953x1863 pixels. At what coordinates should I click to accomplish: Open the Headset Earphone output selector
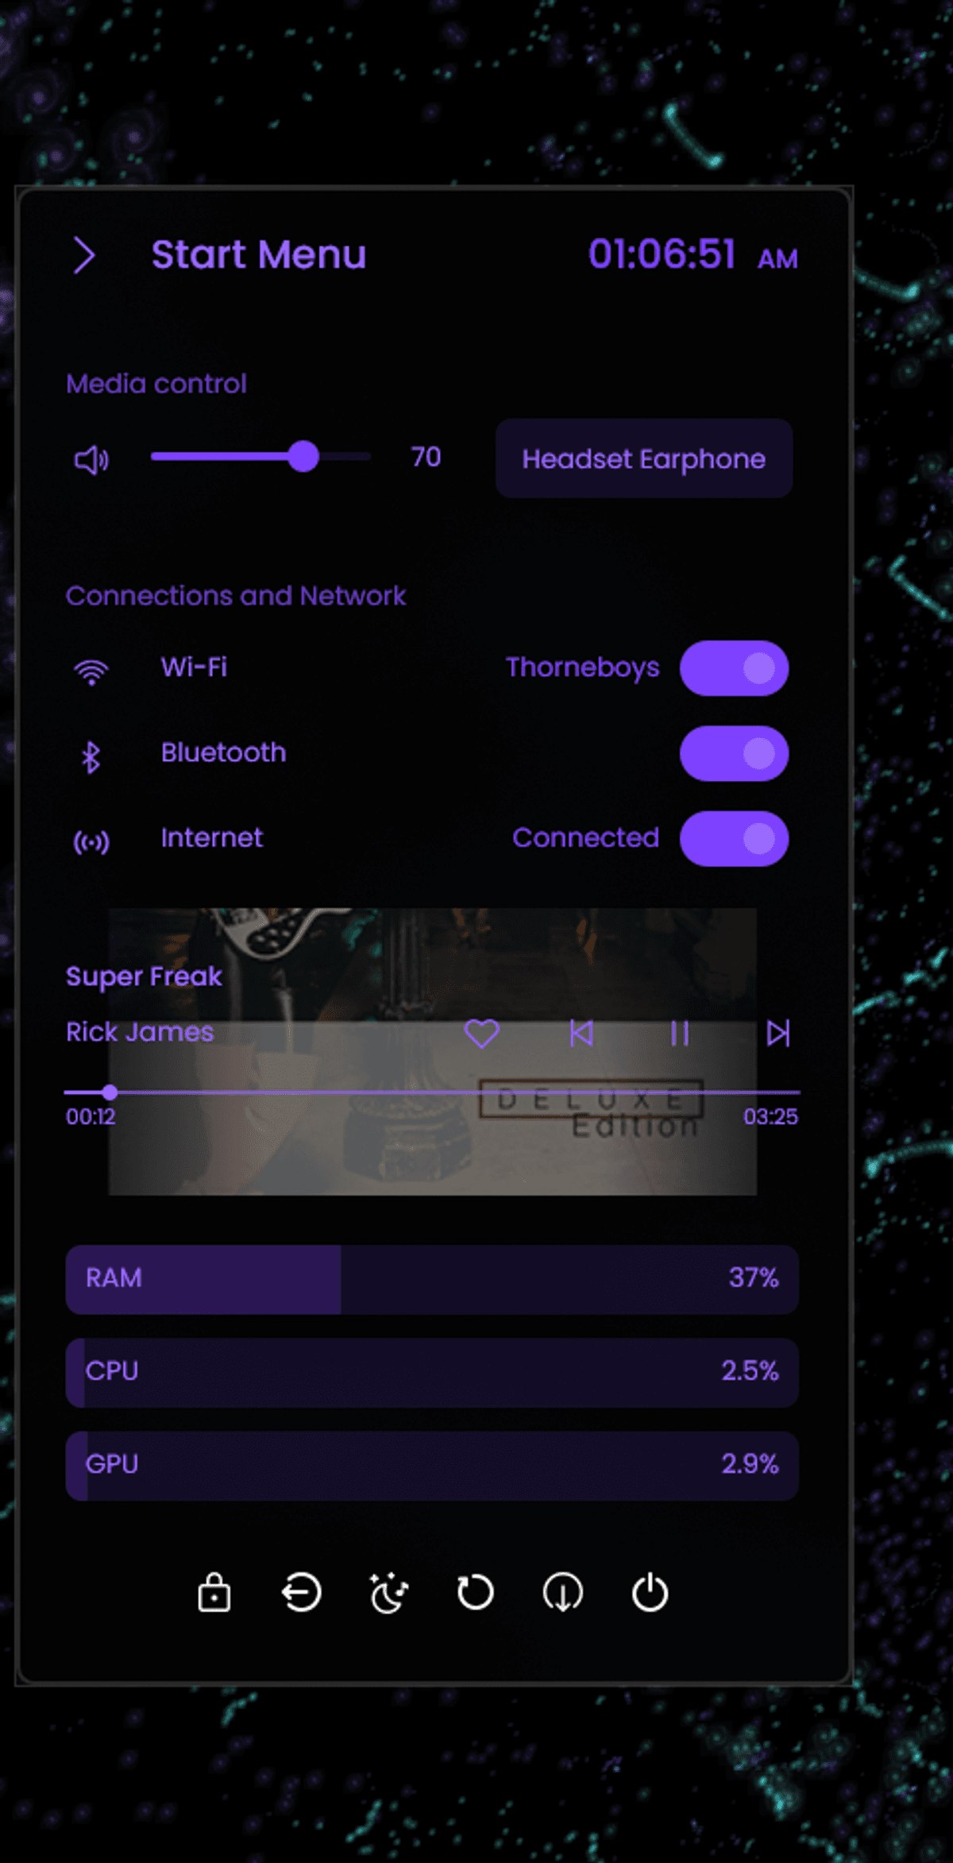(x=644, y=458)
